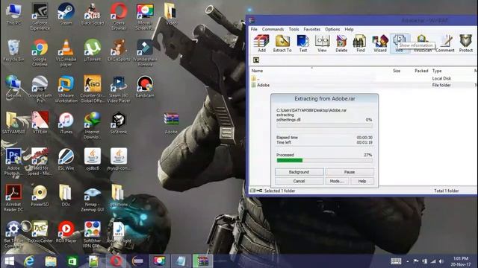Open the Options menu in WinRAR
Screen dimensions: 478x268
(332, 29)
